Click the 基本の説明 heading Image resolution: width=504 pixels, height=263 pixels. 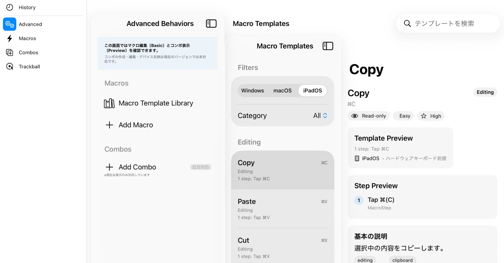[371, 236]
